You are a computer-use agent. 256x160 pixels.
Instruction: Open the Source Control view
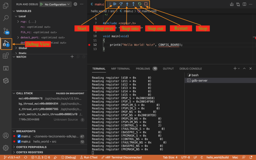[x=6, y=31]
